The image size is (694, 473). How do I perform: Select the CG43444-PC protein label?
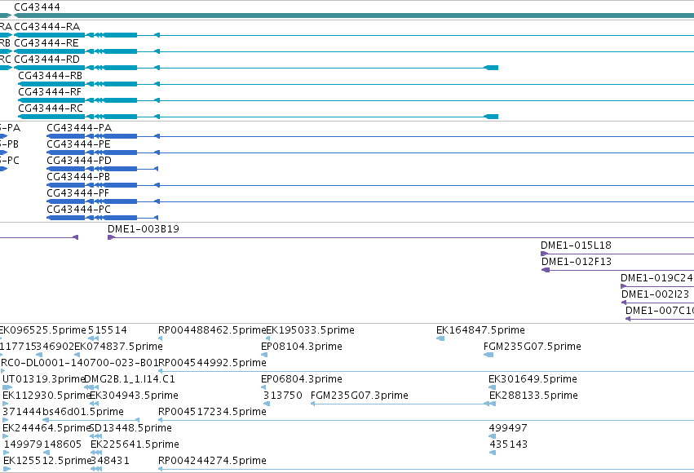click(79, 210)
